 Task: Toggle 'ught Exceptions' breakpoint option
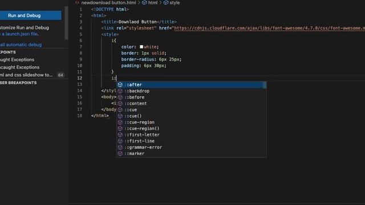(17, 60)
